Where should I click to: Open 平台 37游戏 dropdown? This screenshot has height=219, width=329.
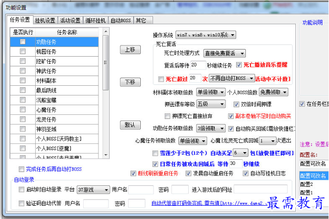tap(93, 190)
